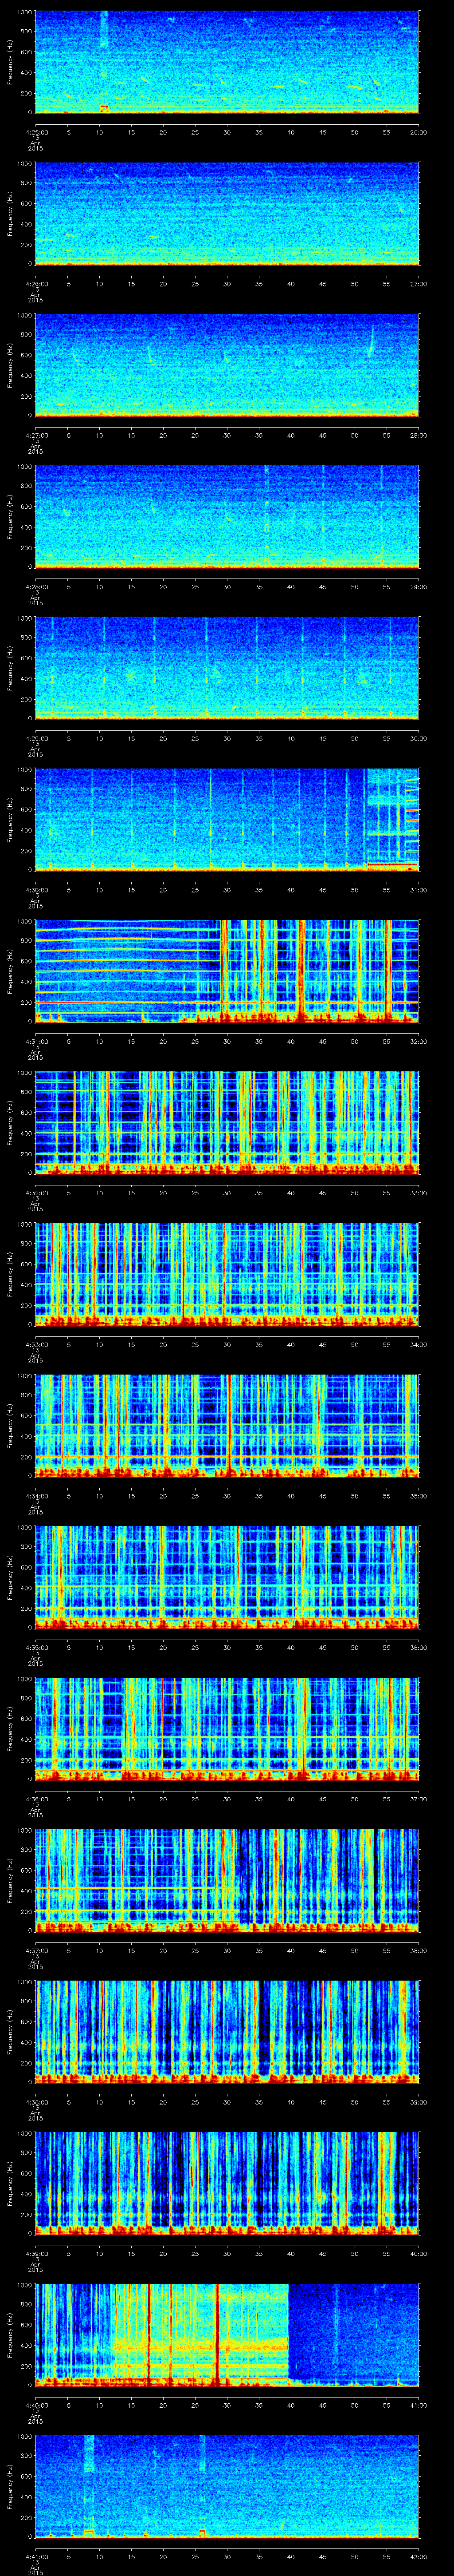Activate the spectrogram panel beginning 4:38:00
Image resolution: width=454 pixels, height=2576 pixels.
[x=227, y=2032]
